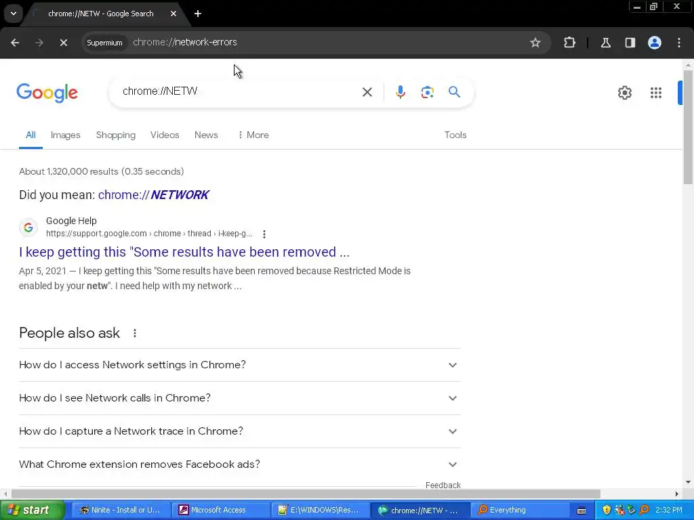The image size is (694, 520).
Task: Open options menu next to the Google Help URL
Action: tap(264, 234)
